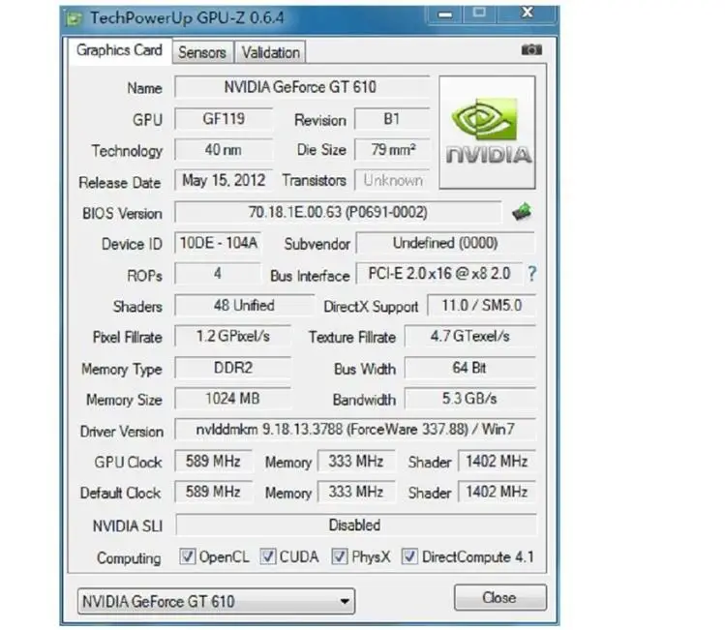Click the "Release Date" label
The width and height of the screenshot is (725, 630).
120,183
